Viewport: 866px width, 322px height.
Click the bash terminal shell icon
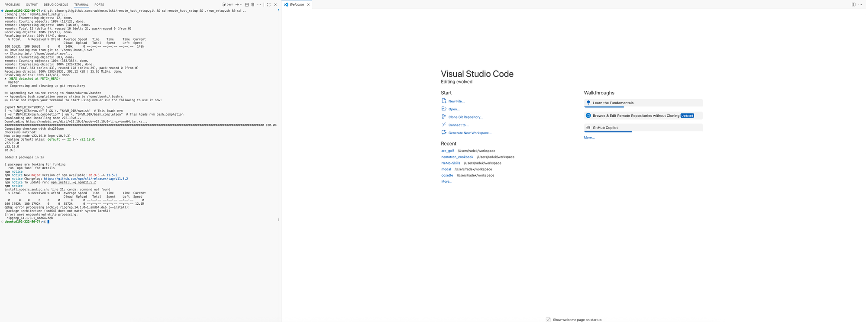click(x=224, y=5)
